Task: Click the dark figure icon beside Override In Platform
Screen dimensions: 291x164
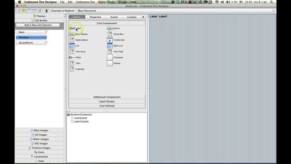Action: point(46,11)
